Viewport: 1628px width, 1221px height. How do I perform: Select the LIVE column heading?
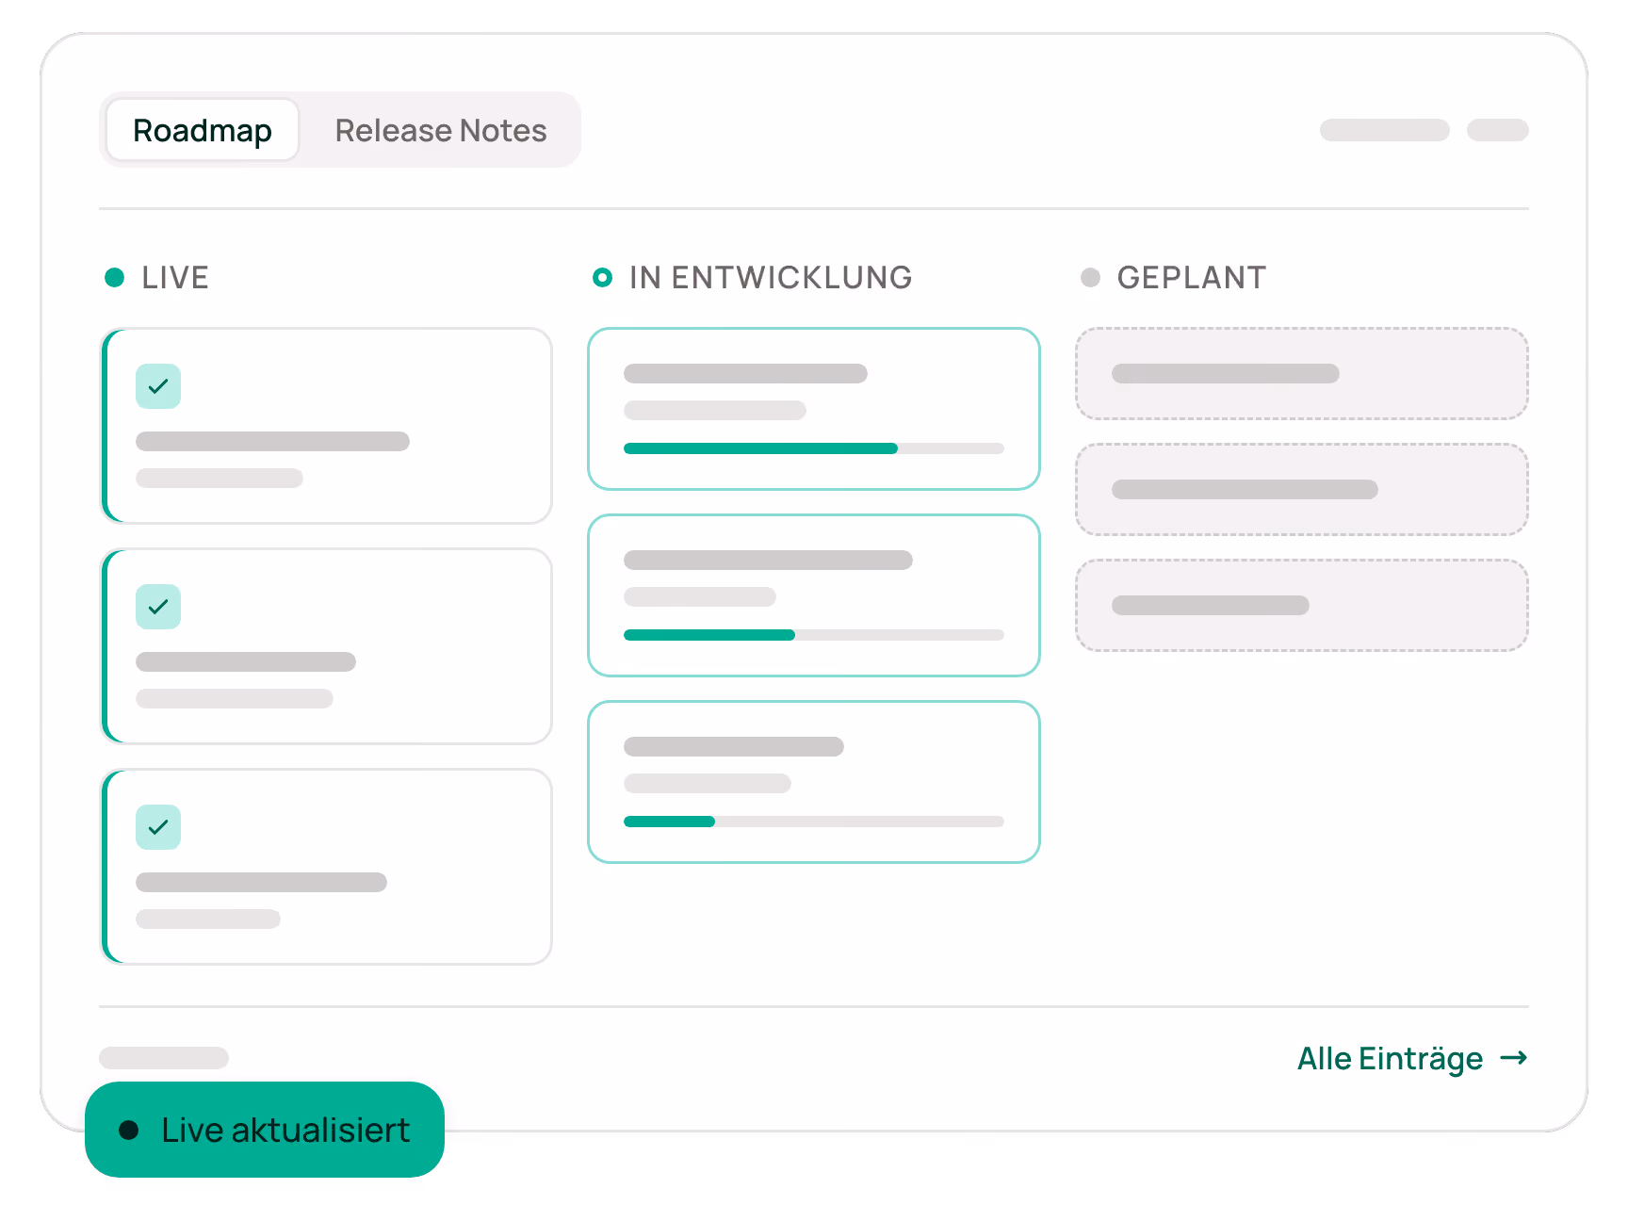pos(175,277)
